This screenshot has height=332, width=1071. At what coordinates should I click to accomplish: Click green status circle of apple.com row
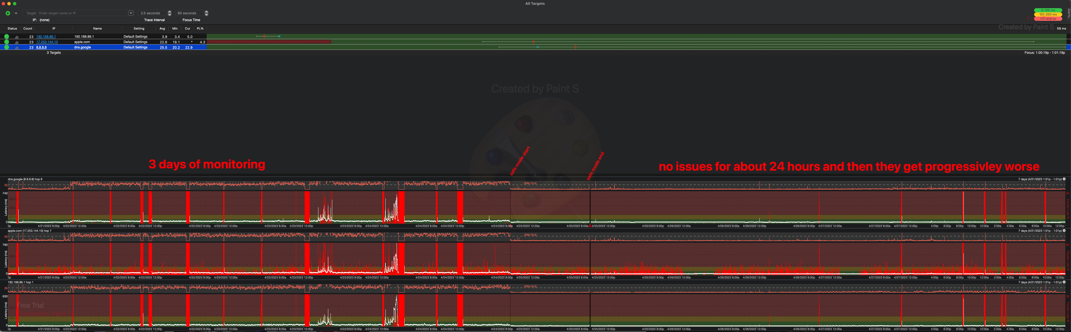pyautogui.click(x=7, y=42)
